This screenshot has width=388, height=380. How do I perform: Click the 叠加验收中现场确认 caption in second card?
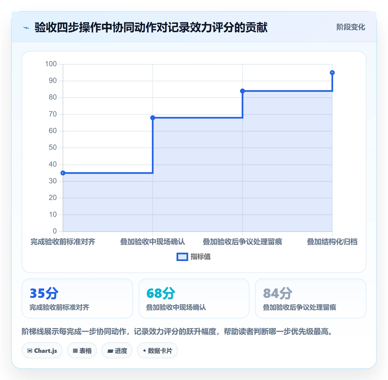click(x=176, y=307)
